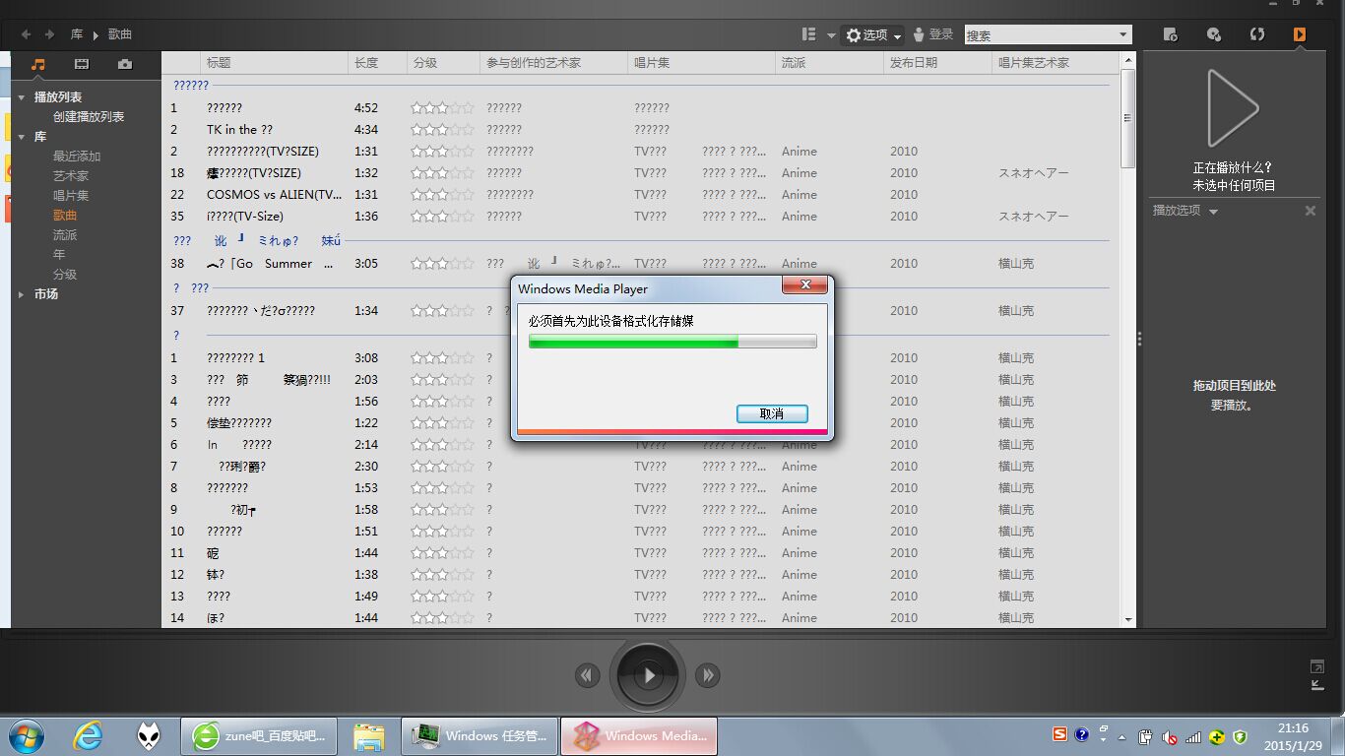Collapse the 播放列表 tree section

[x=22, y=97]
